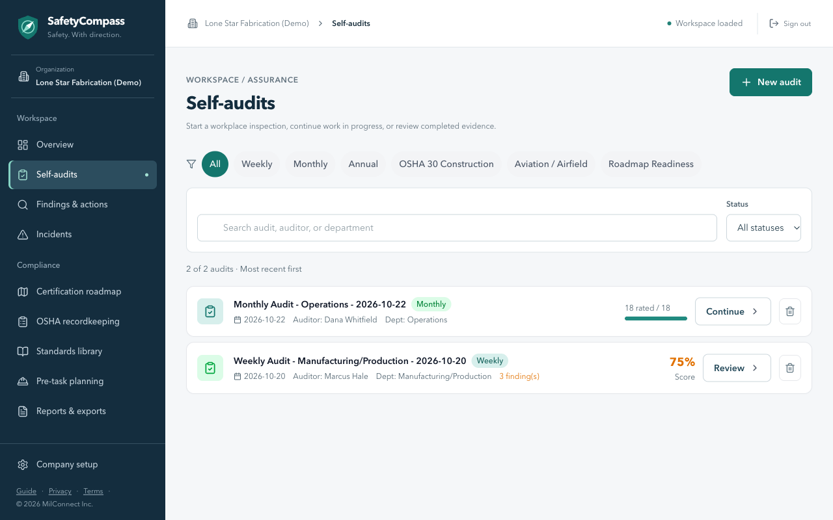
Task: Click the SafetyCompass shield logo
Action: coord(27,27)
